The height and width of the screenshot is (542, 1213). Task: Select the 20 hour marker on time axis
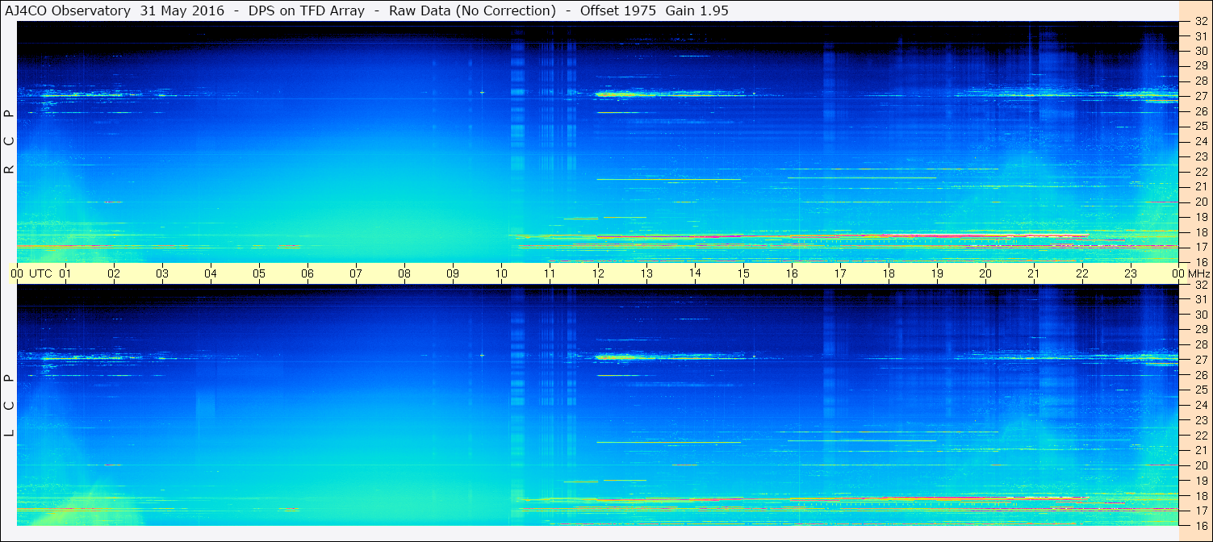(x=985, y=273)
